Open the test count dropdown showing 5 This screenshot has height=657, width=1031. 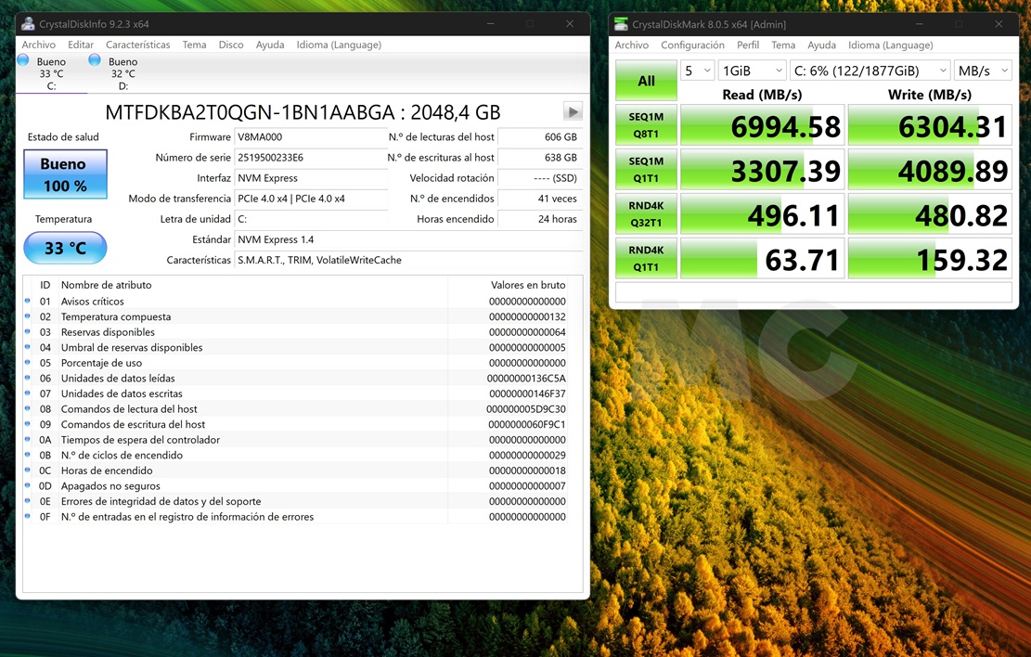click(x=697, y=71)
